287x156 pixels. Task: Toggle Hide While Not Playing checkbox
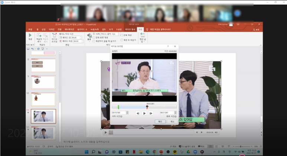pos(94,41)
